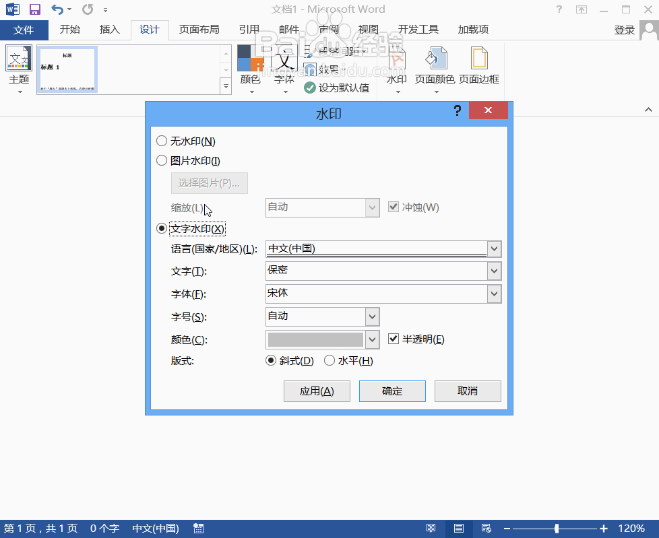Open the language dropdown showing 中文(中国)
Screen dimensions: 659x538
495,248
